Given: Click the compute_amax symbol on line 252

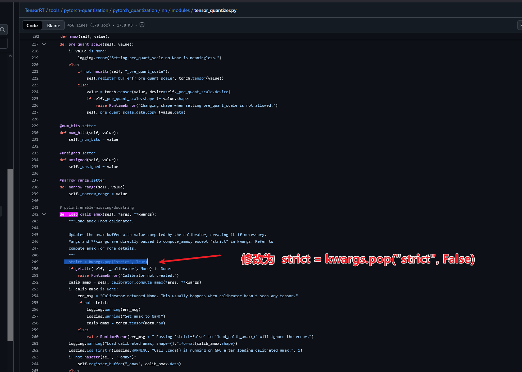Looking at the screenshot, I should point(149,282).
